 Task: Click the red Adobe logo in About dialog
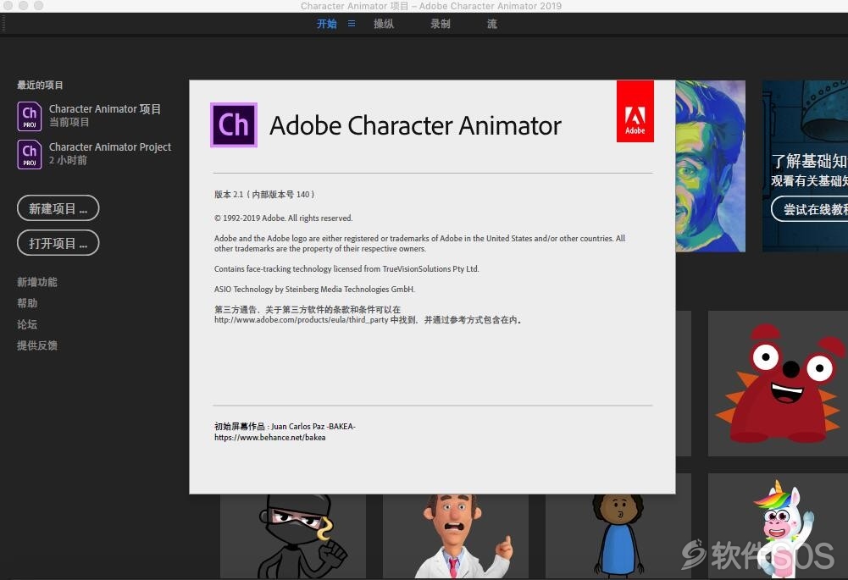(635, 112)
